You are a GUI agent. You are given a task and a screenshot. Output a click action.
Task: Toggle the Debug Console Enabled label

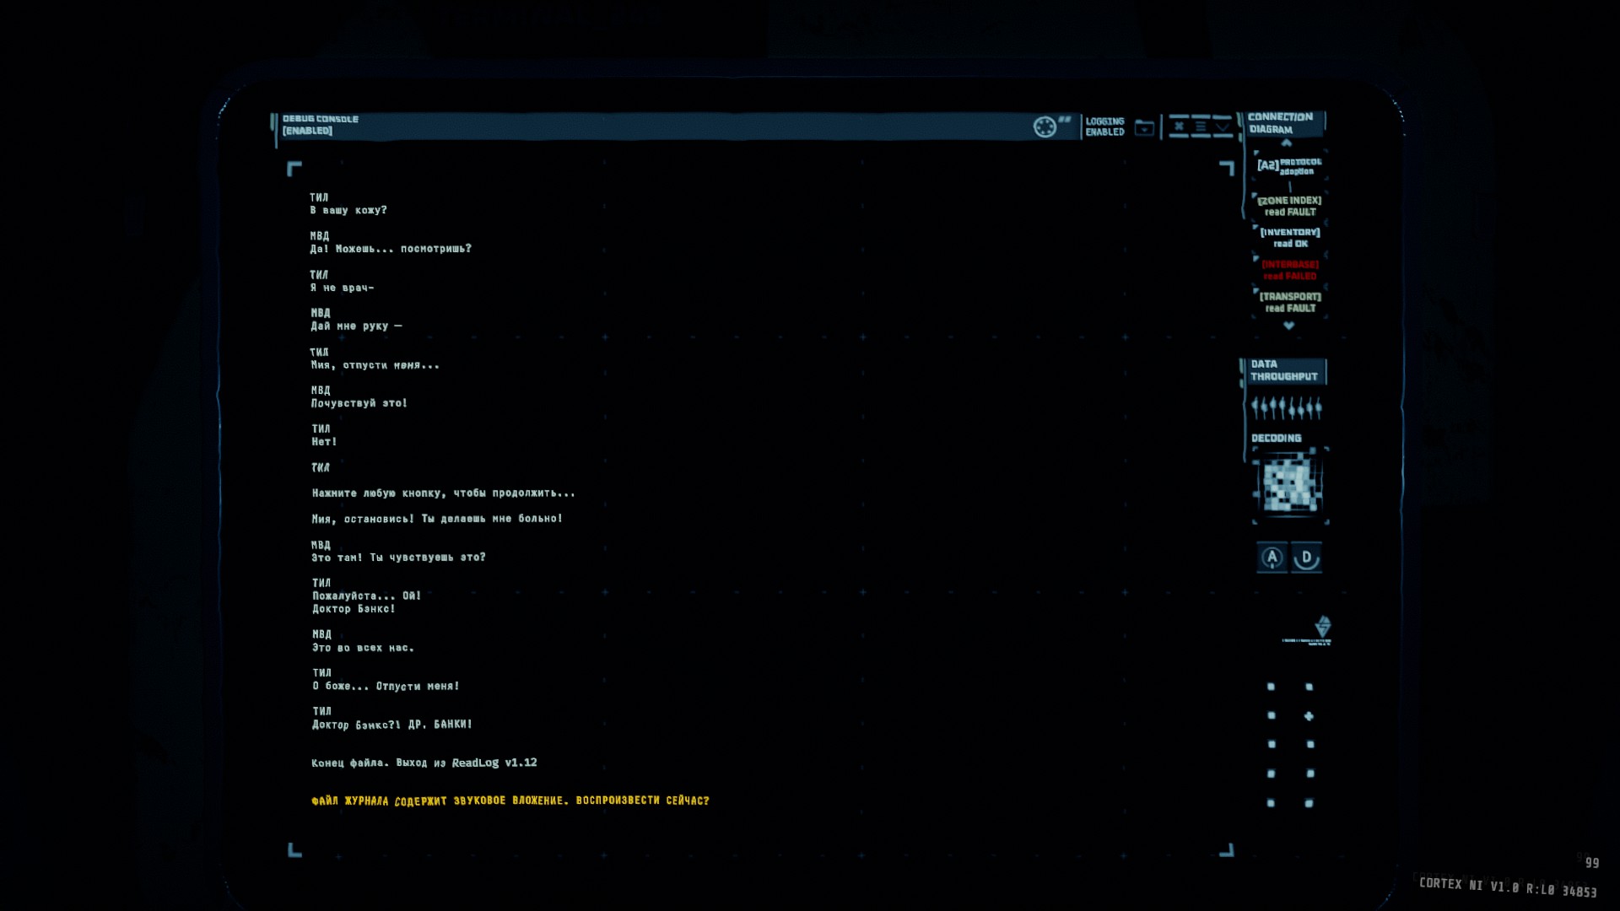coord(320,125)
